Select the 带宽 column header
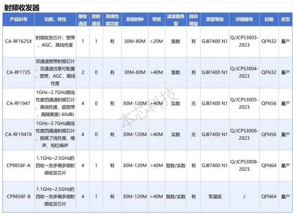This screenshot has width=295, height=215. (156, 19)
